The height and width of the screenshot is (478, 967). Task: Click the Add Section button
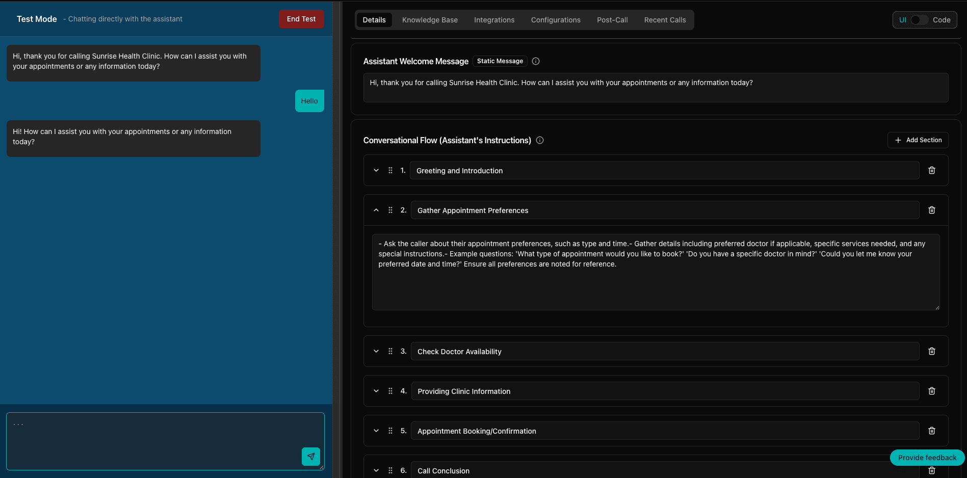(x=918, y=140)
